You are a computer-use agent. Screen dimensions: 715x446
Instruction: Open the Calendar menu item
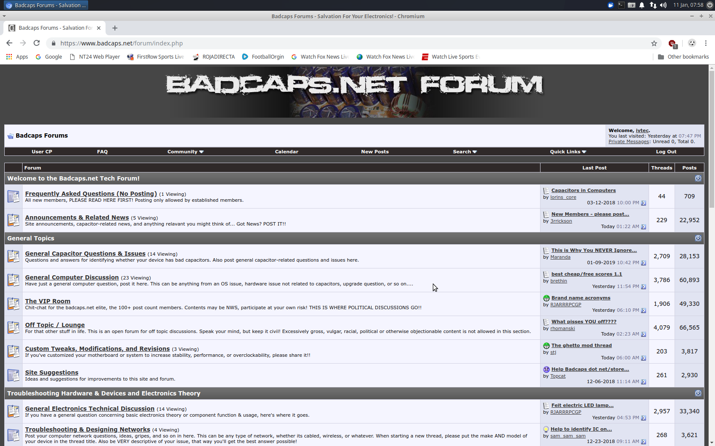click(x=286, y=152)
